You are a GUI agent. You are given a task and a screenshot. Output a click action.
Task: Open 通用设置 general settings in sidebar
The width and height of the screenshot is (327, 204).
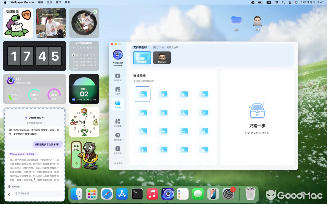tap(118, 136)
